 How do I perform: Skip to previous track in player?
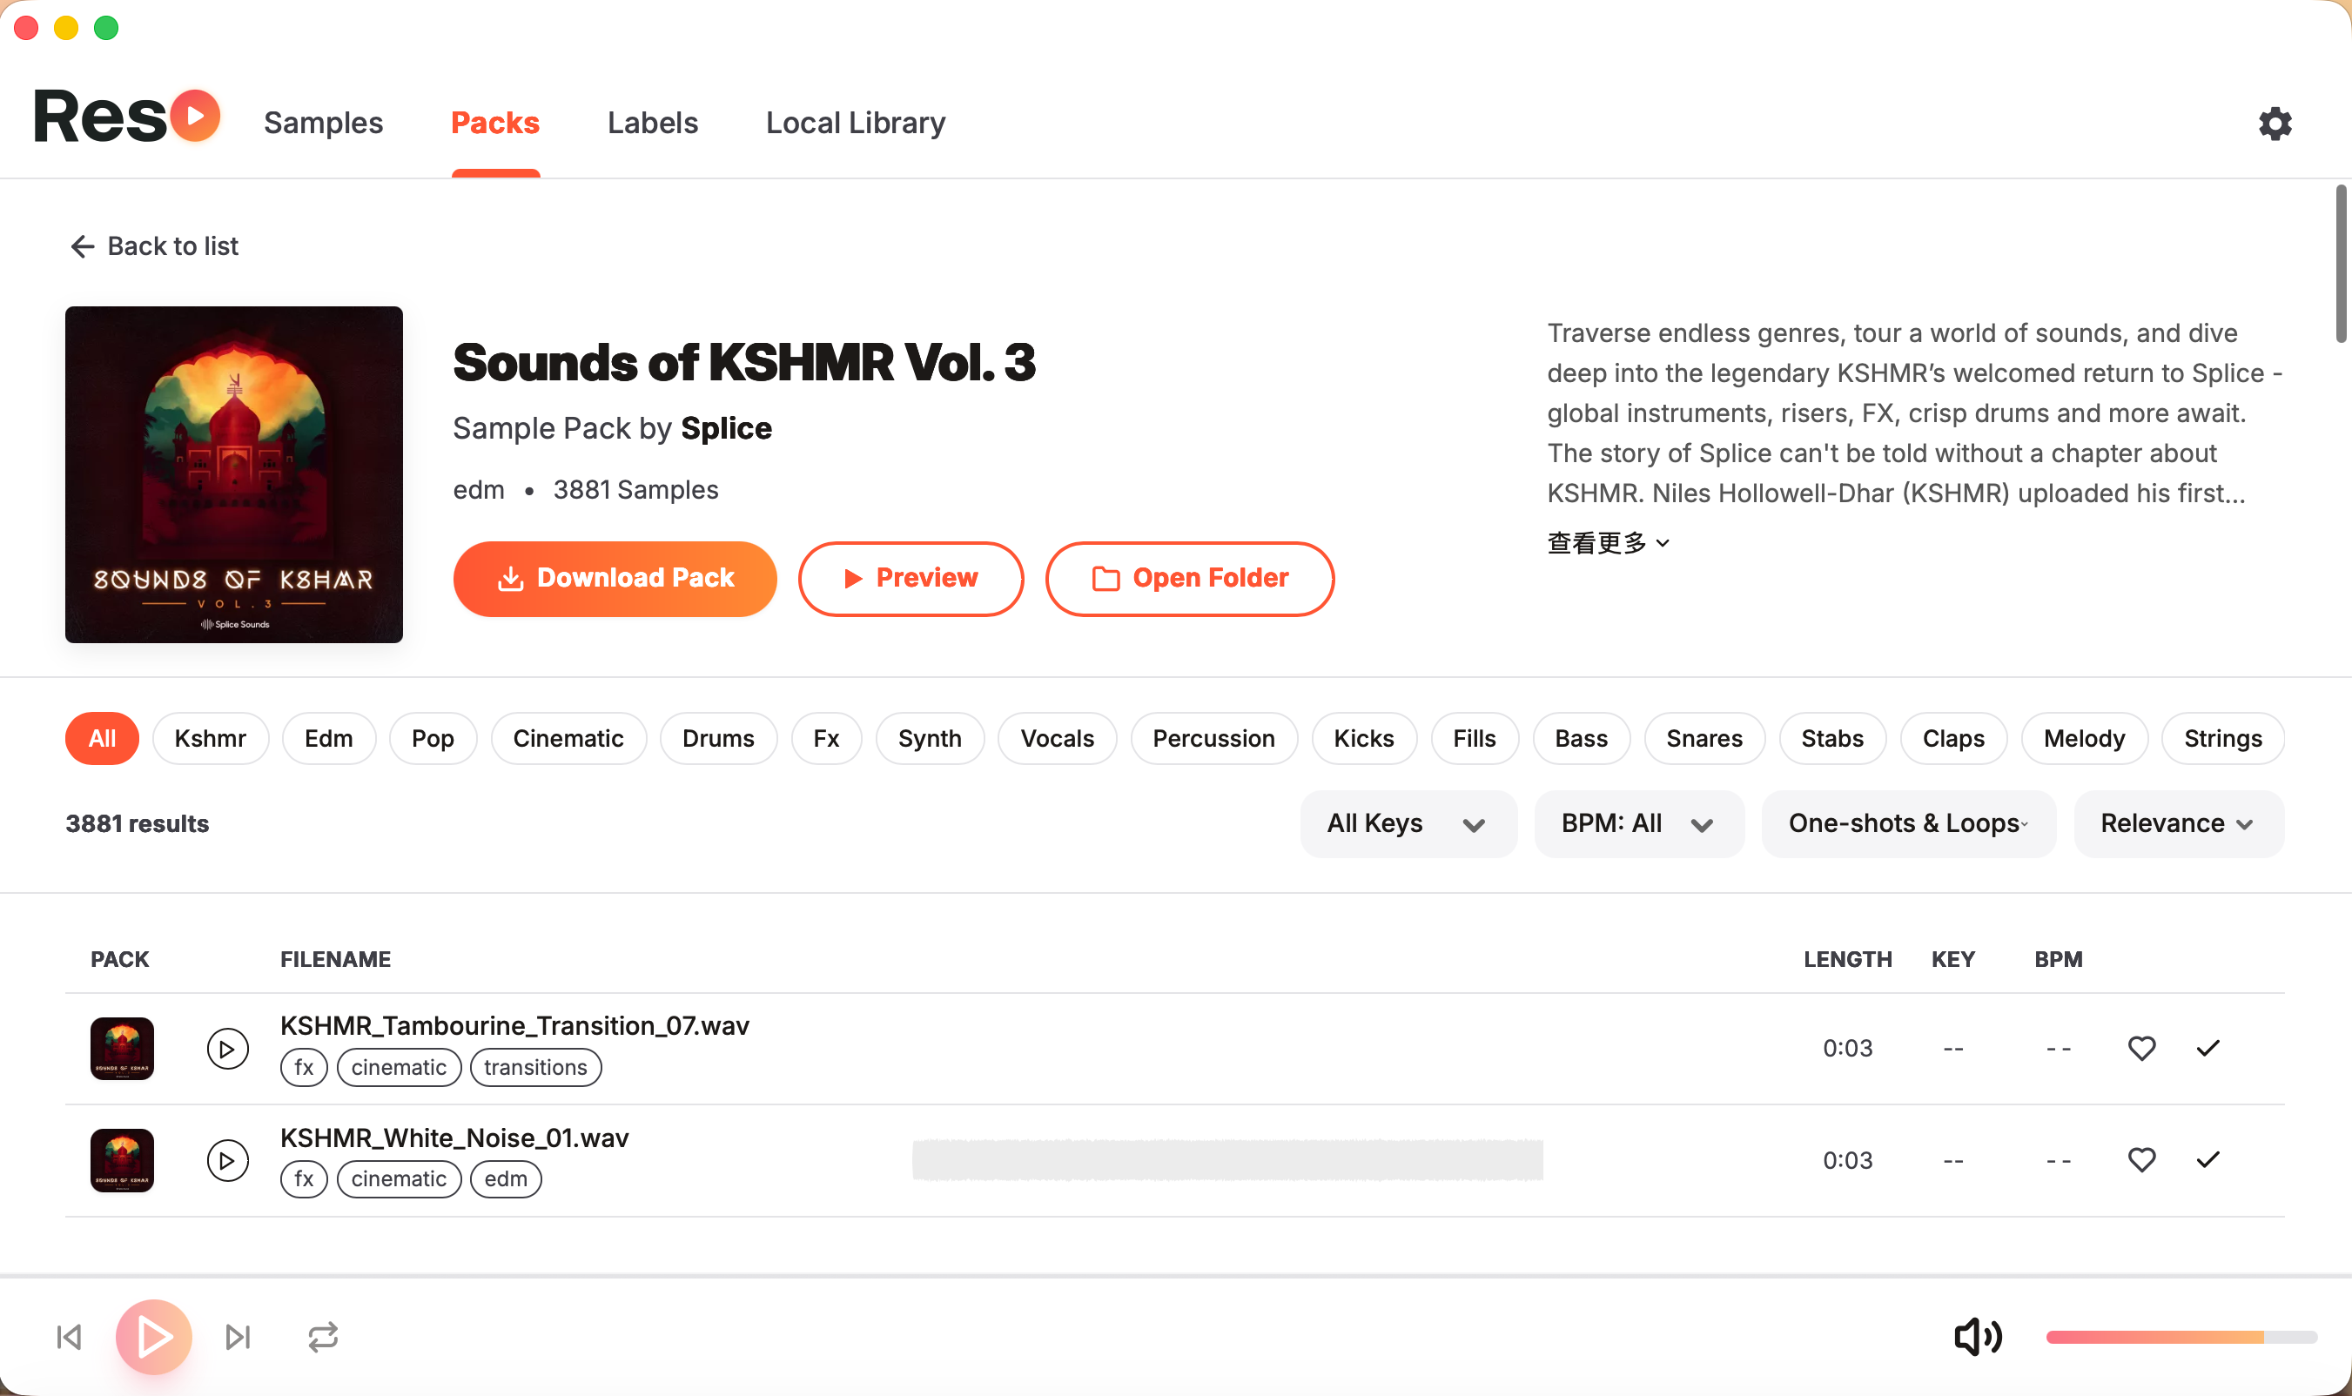tap(70, 1337)
